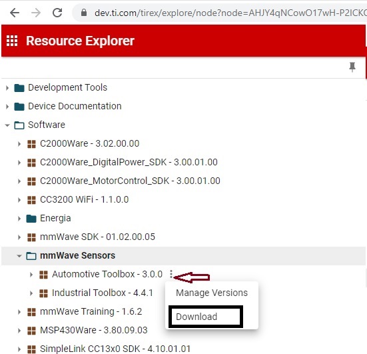Select Automotive Toolbox - 3.0.0
367x354 pixels.
[107, 274]
